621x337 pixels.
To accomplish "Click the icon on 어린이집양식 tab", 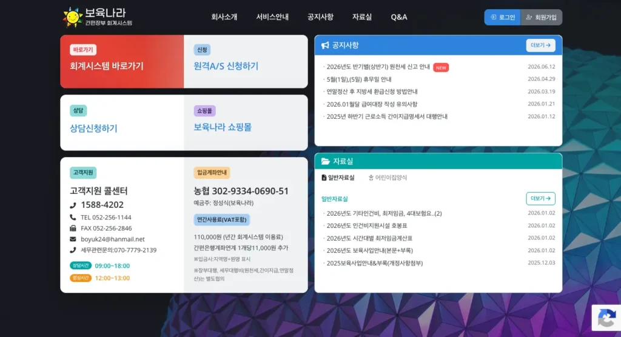I will 371,178.
